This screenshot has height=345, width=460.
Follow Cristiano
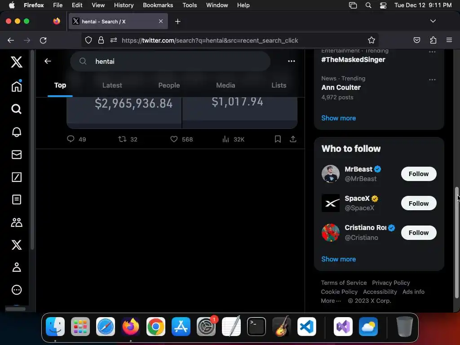click(419, 233)
